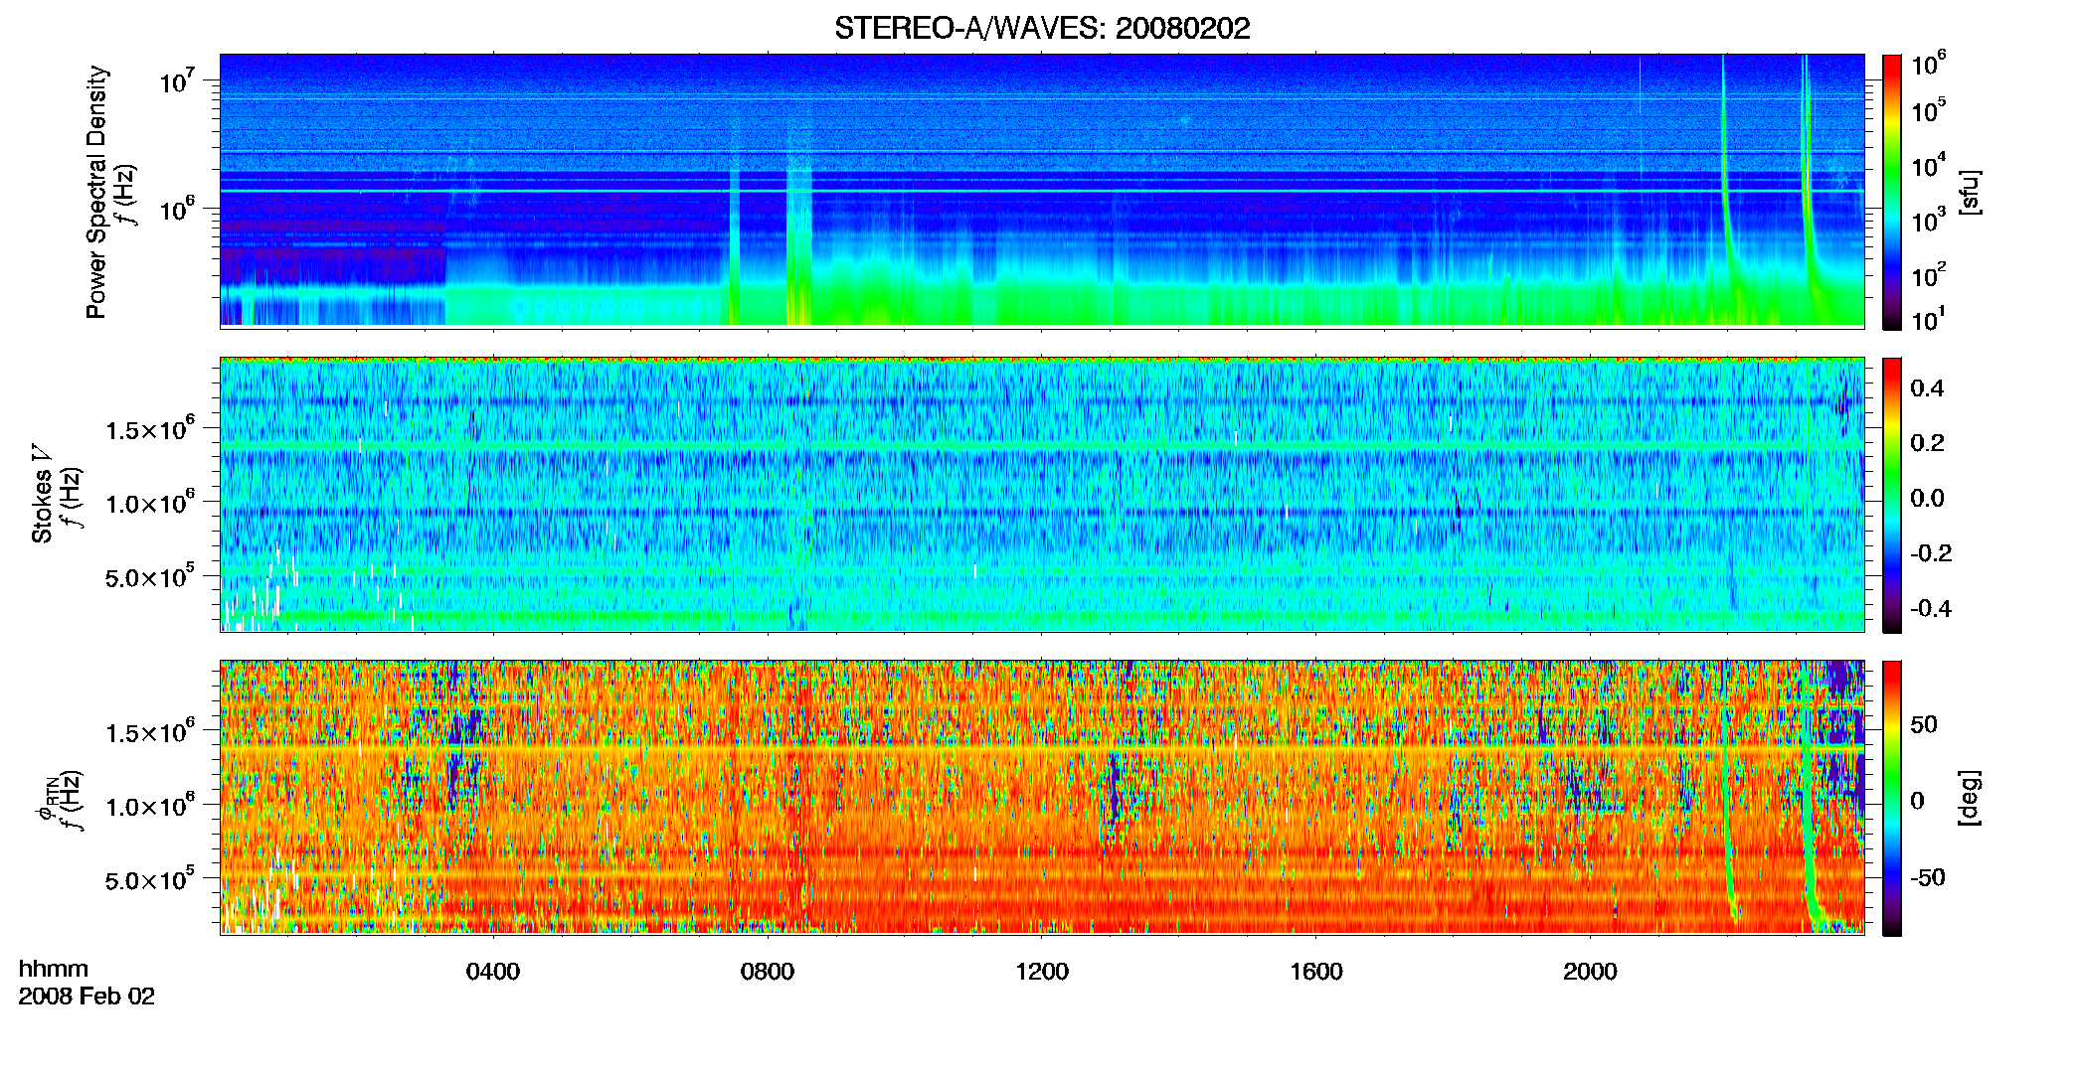
Task: Click the -50 tick on degrees colorbar
Action: point(1928,878)
